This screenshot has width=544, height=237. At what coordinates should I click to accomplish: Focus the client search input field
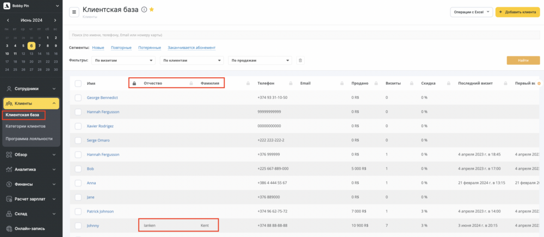(304, 35)
